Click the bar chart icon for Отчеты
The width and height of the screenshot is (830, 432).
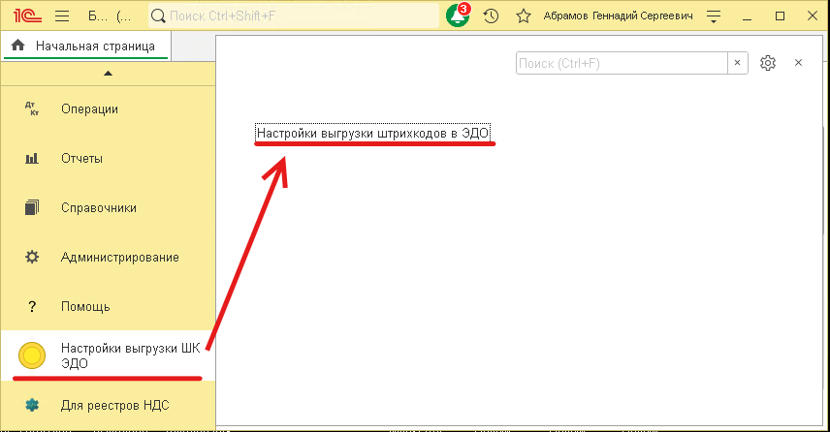32,158
